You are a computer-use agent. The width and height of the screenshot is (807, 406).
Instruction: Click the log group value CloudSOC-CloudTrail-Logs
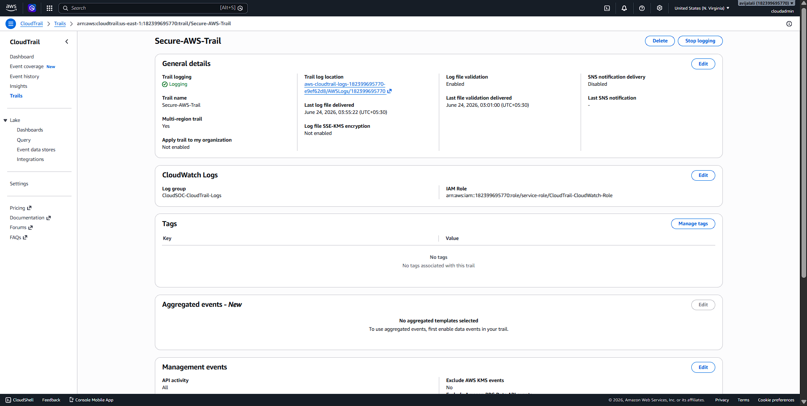[x=192, y=195]
